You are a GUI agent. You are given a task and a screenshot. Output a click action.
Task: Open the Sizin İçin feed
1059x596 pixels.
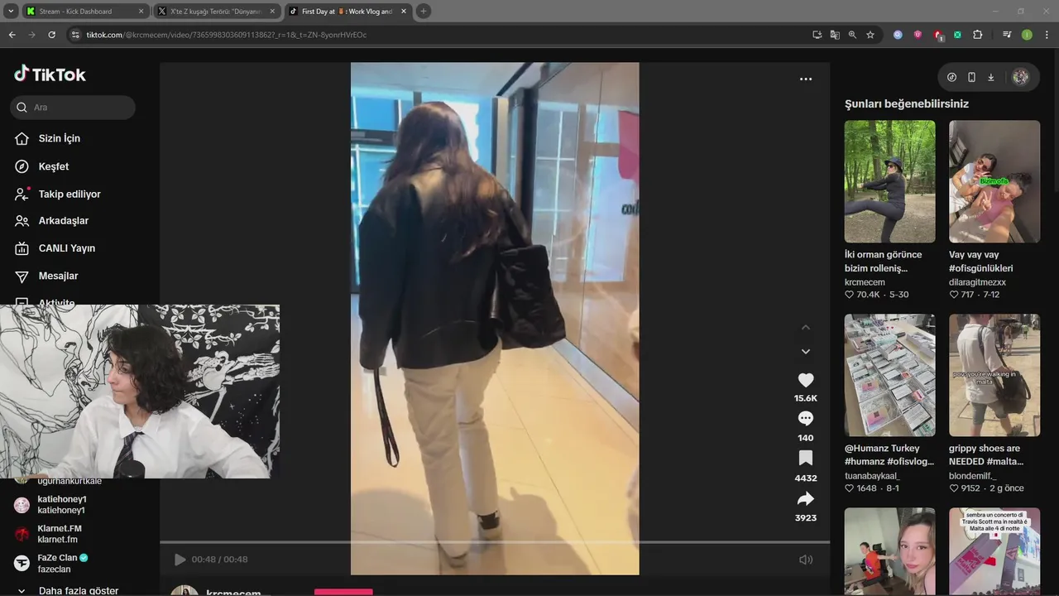point(60,138)
